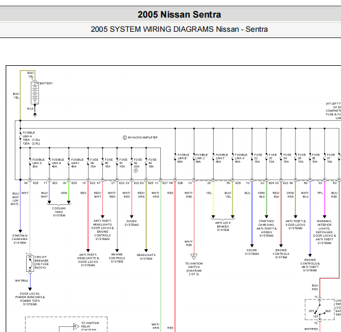Click 'ENGINE CONTROLS & ANTI-THEFT SYSTEMS' text
Image resolution: width=341 pixels, height=332 pixels.
[x=310, y=265]
